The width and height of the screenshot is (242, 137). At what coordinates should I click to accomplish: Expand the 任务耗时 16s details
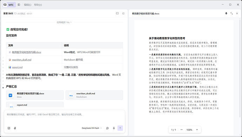click(64, 22)
